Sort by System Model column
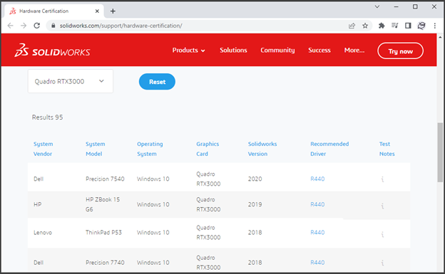 coord(96,149)
